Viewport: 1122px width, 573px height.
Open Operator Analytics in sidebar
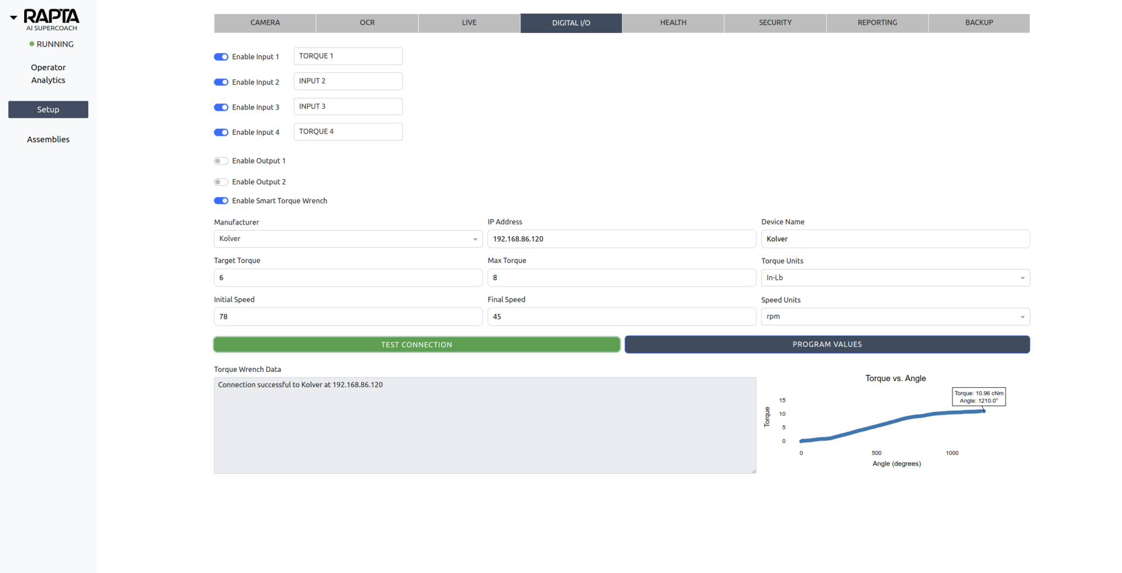pyautogui.click(x=48, y=74)
